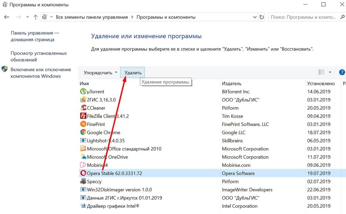The image size is (346, 214).
Task: Expand the double chevron in the address bar
Action: click(x=51, y=17)
